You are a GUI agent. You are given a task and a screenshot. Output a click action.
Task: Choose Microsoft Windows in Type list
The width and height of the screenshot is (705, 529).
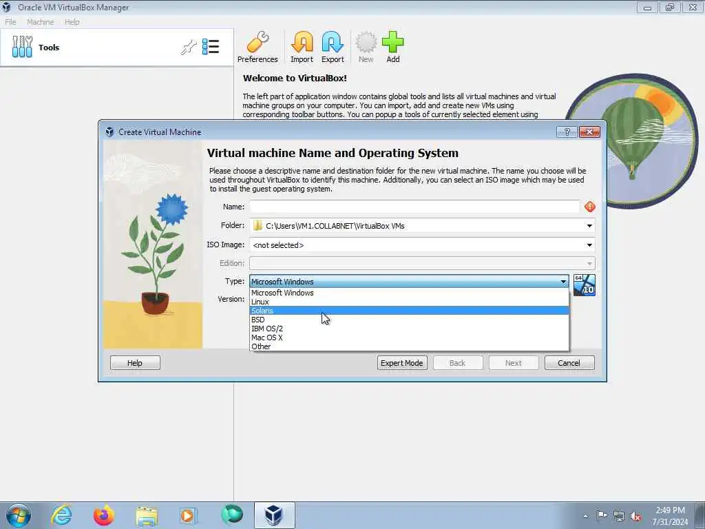click(409, 293)
